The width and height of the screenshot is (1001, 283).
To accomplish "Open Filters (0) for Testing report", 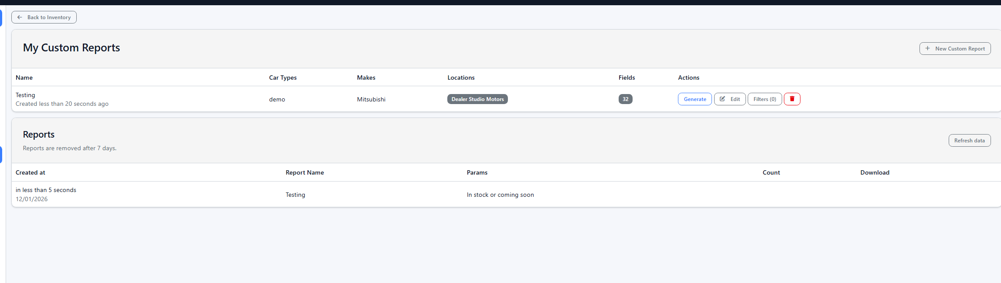I will [764, 99].
